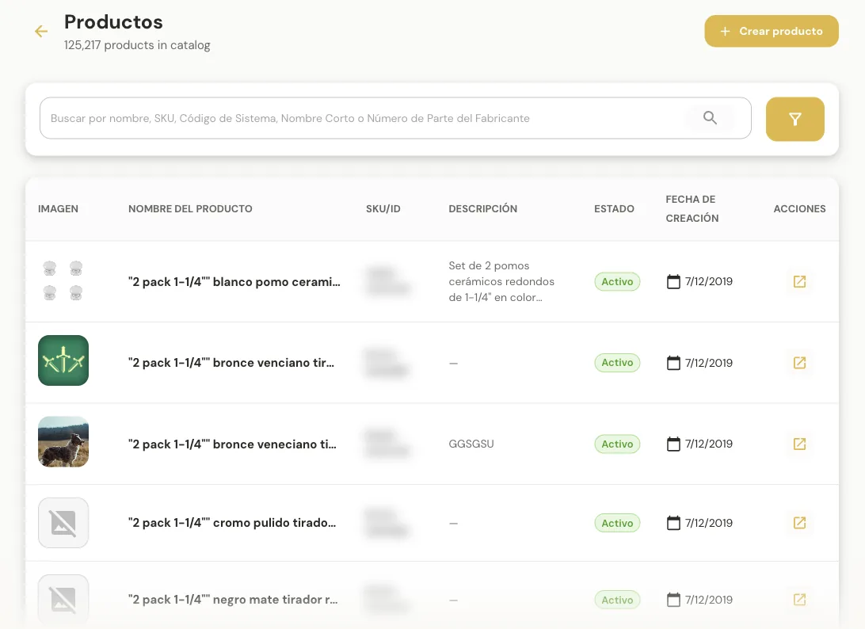Click the IMAGEN column header
The width and height of the screenshot is (865, 629).
(x=58, y=208)
